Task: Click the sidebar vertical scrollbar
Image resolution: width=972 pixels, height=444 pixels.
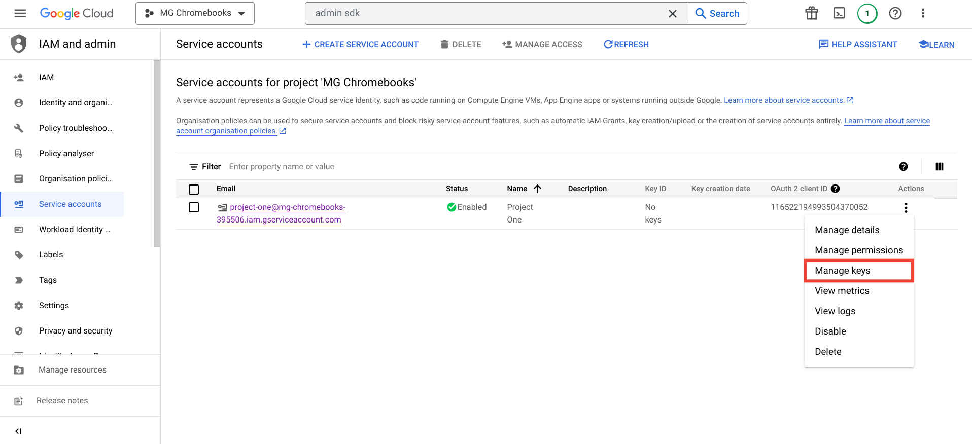Action: click(x=157, y=154)
